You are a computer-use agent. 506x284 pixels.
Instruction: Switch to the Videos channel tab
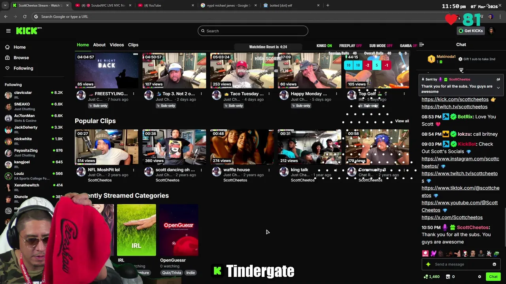pyautogui.click(x=117, y=45)
